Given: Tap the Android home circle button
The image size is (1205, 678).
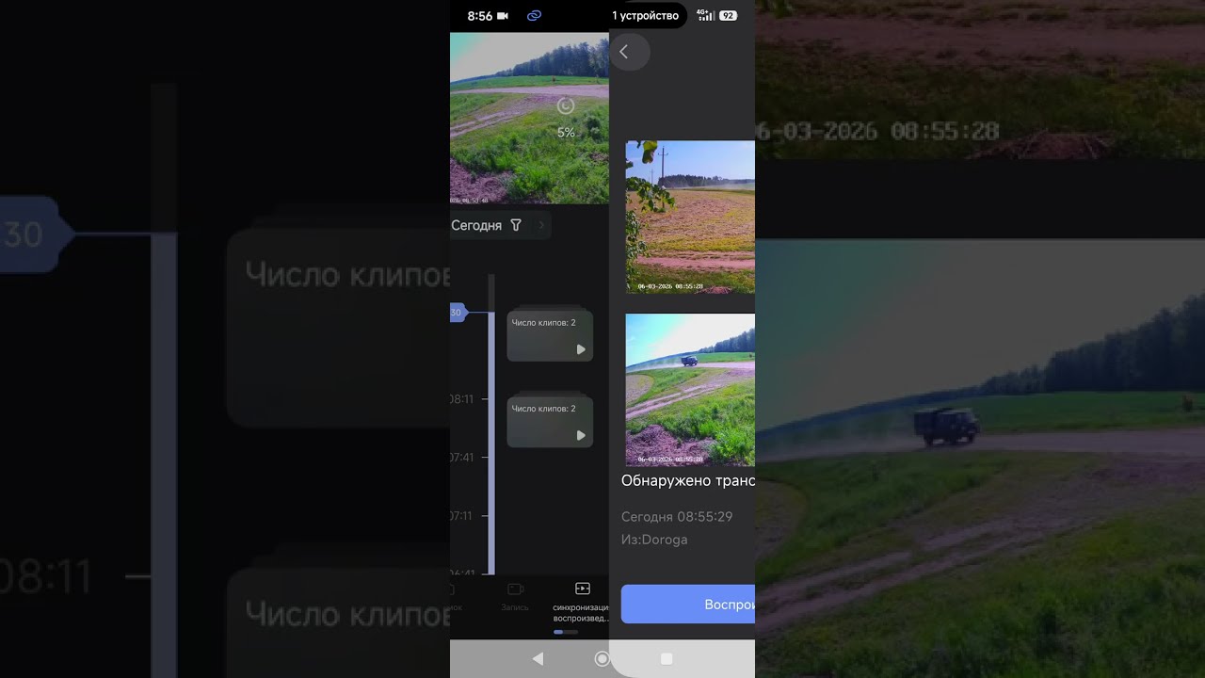Looking at the screenshot, I should (x=602, y=659).
